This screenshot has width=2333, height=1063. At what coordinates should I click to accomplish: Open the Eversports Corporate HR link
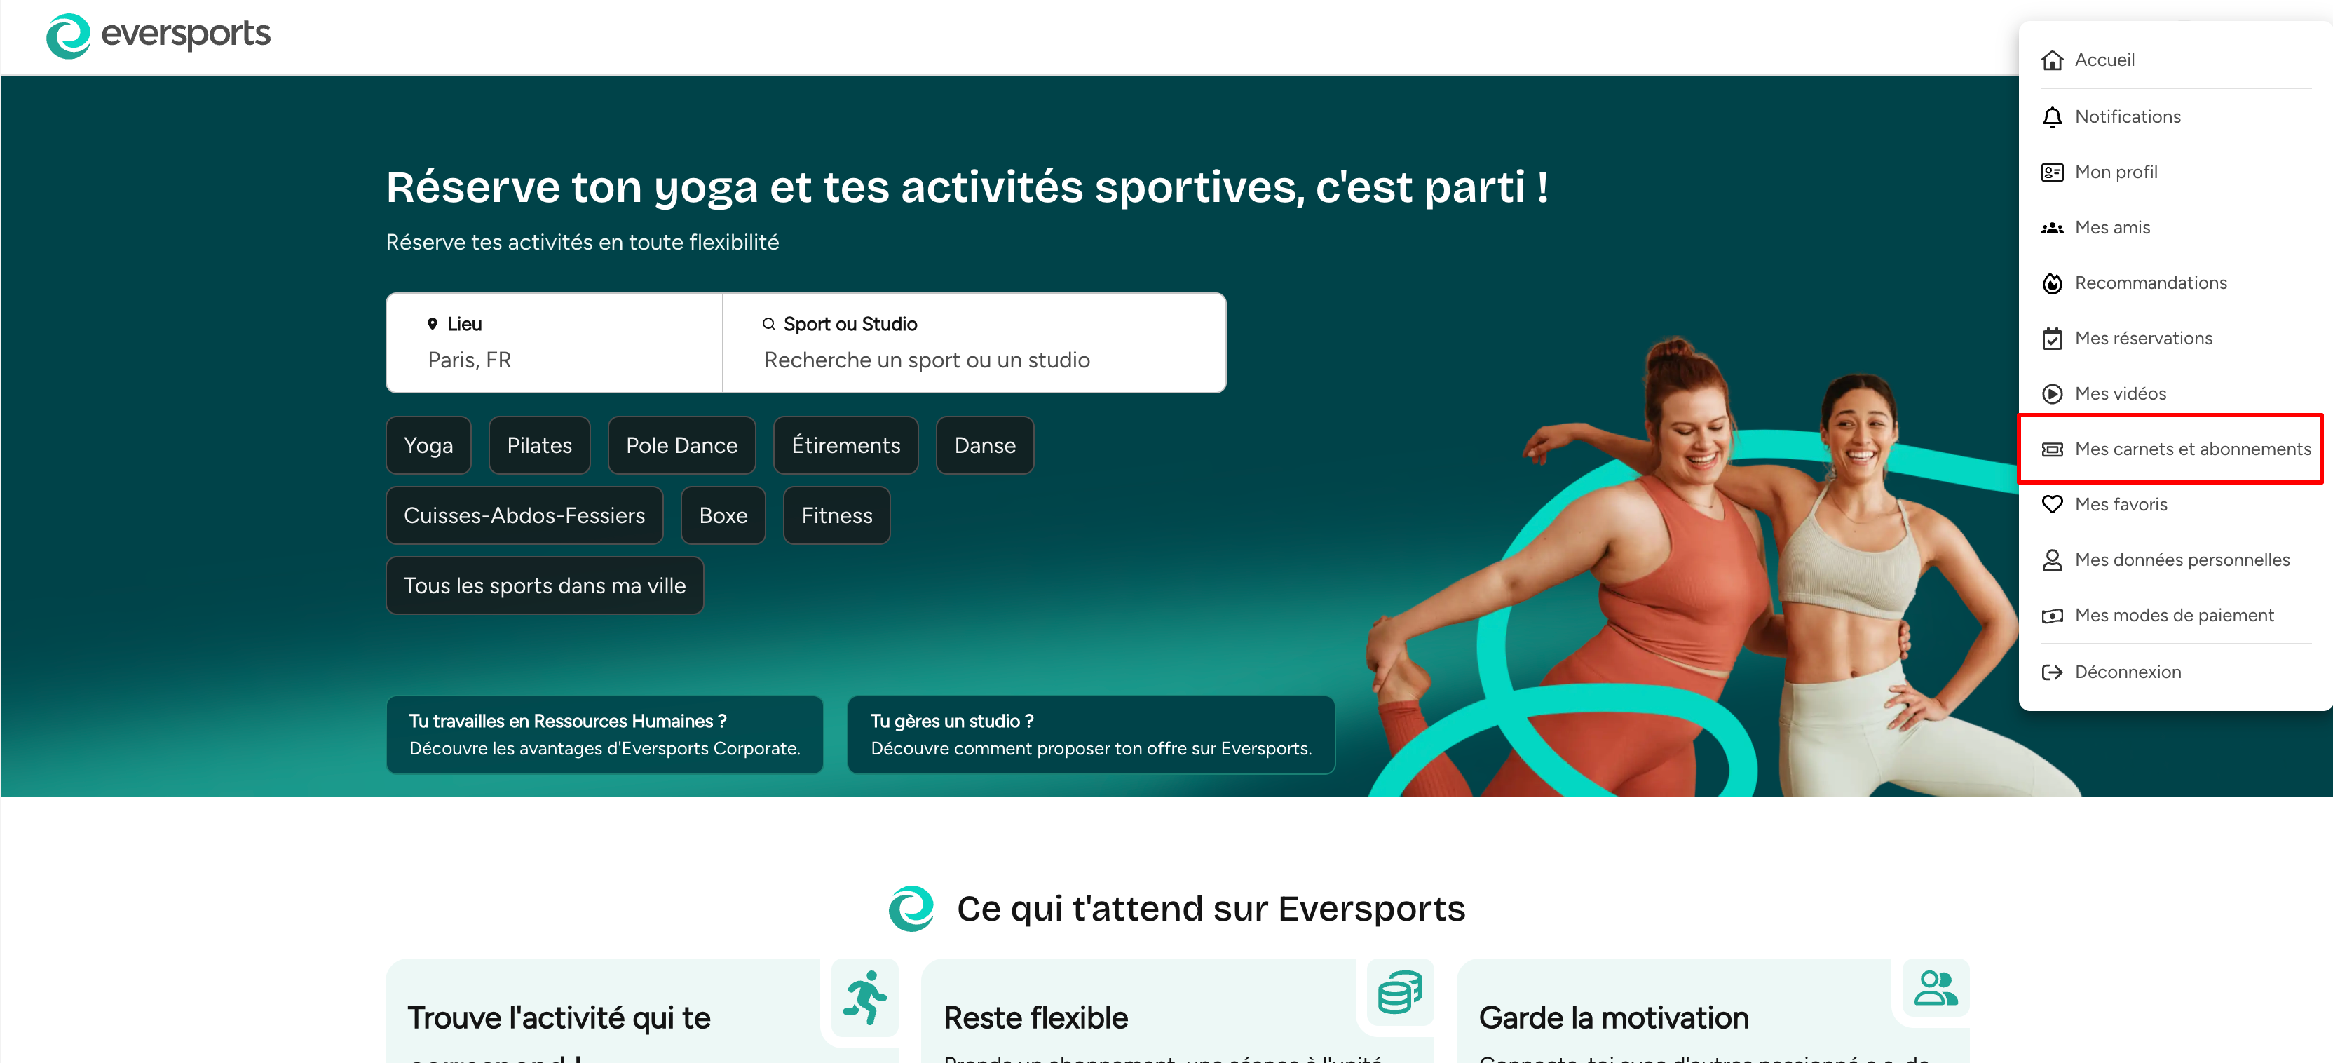[604, 734]
